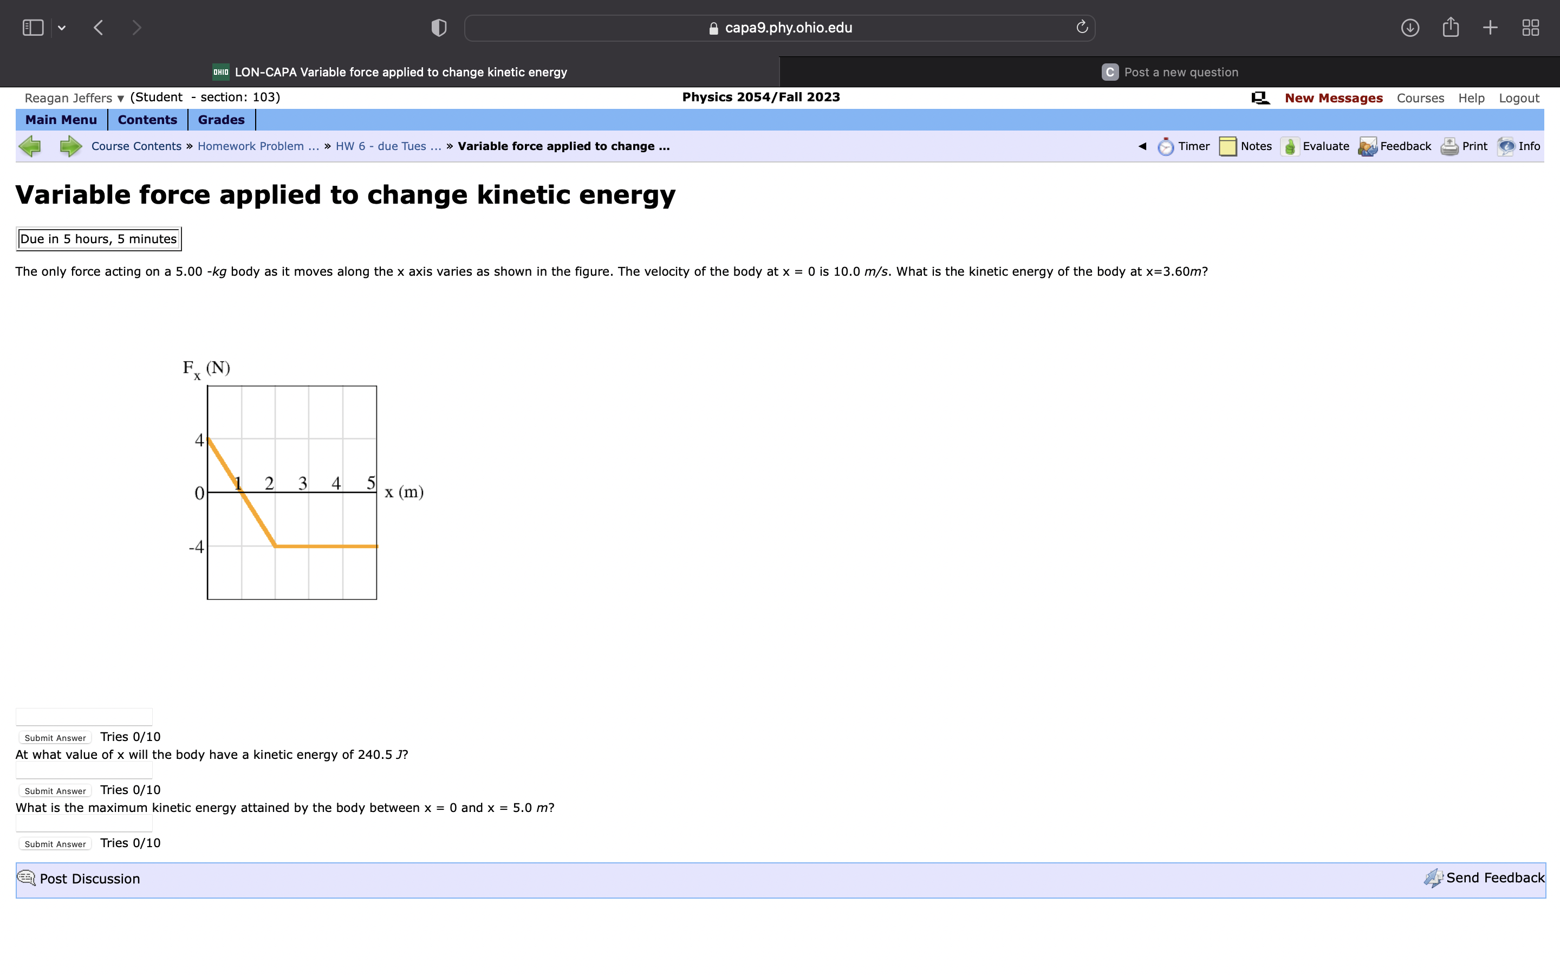Open the Course Contents link
The image size is (1560, 975).
[x=135, y=146]
